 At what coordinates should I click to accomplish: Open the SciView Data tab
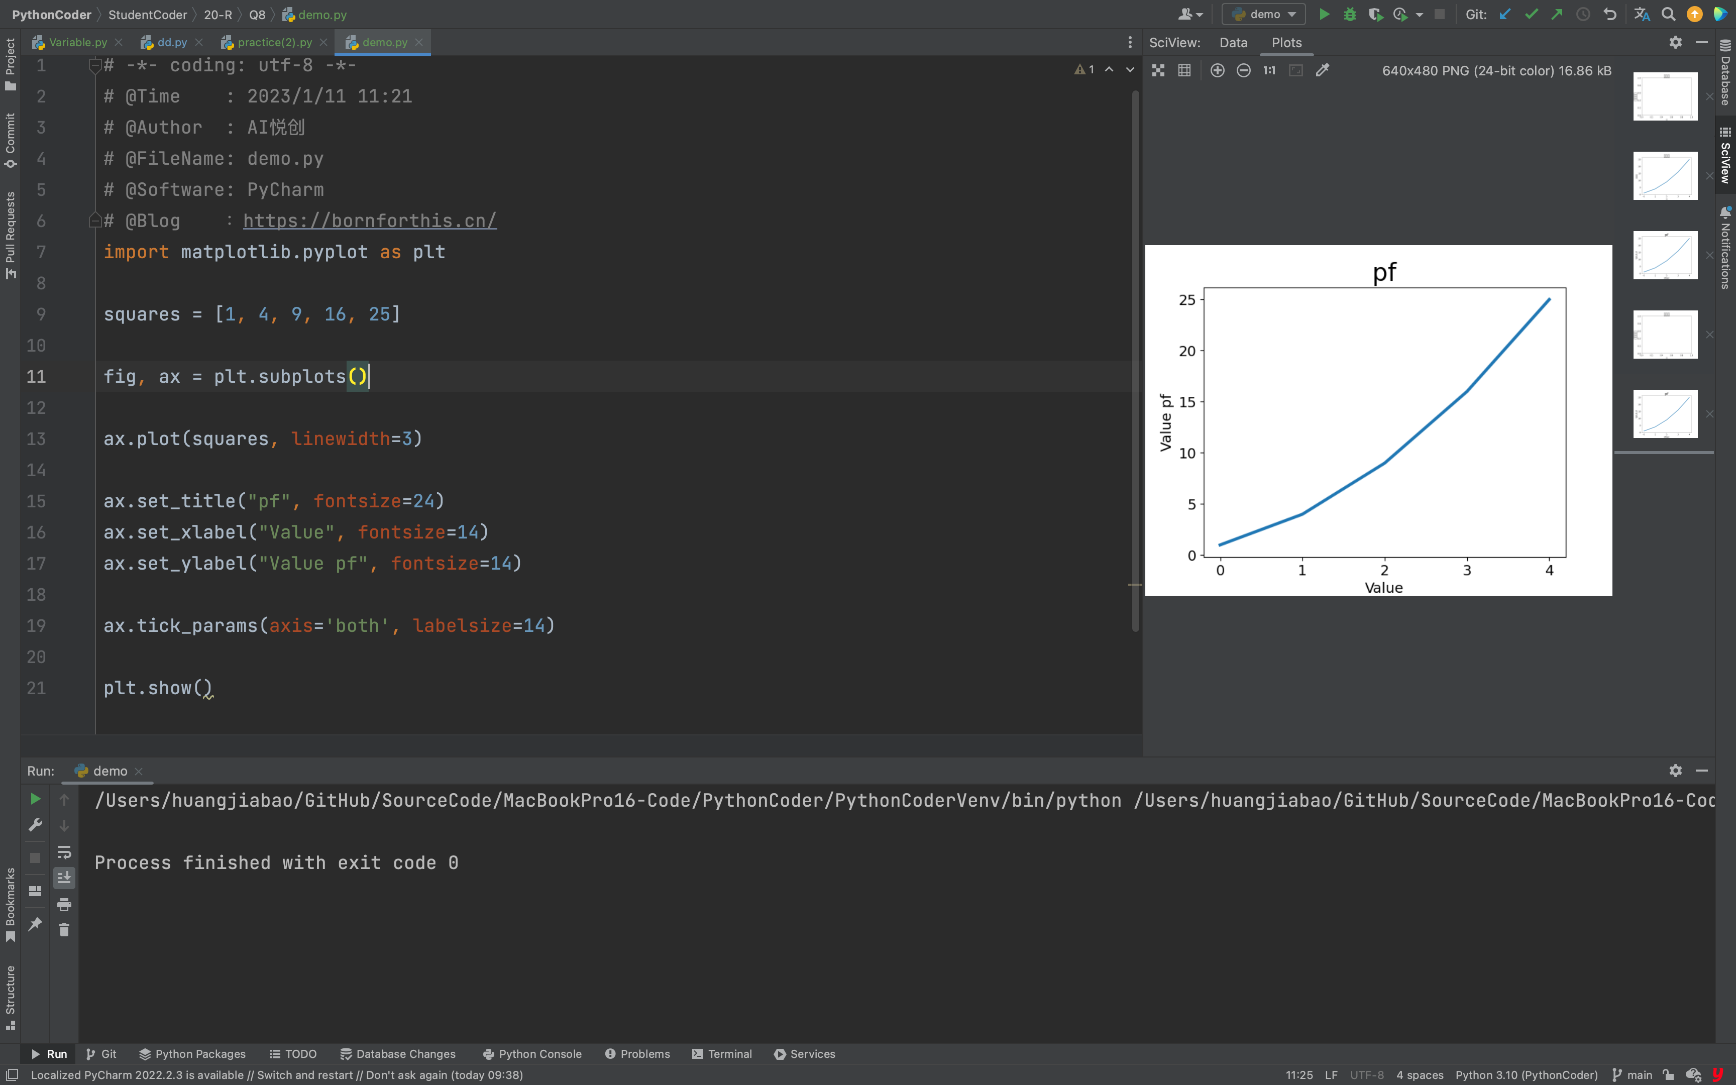pos(1233,42)
